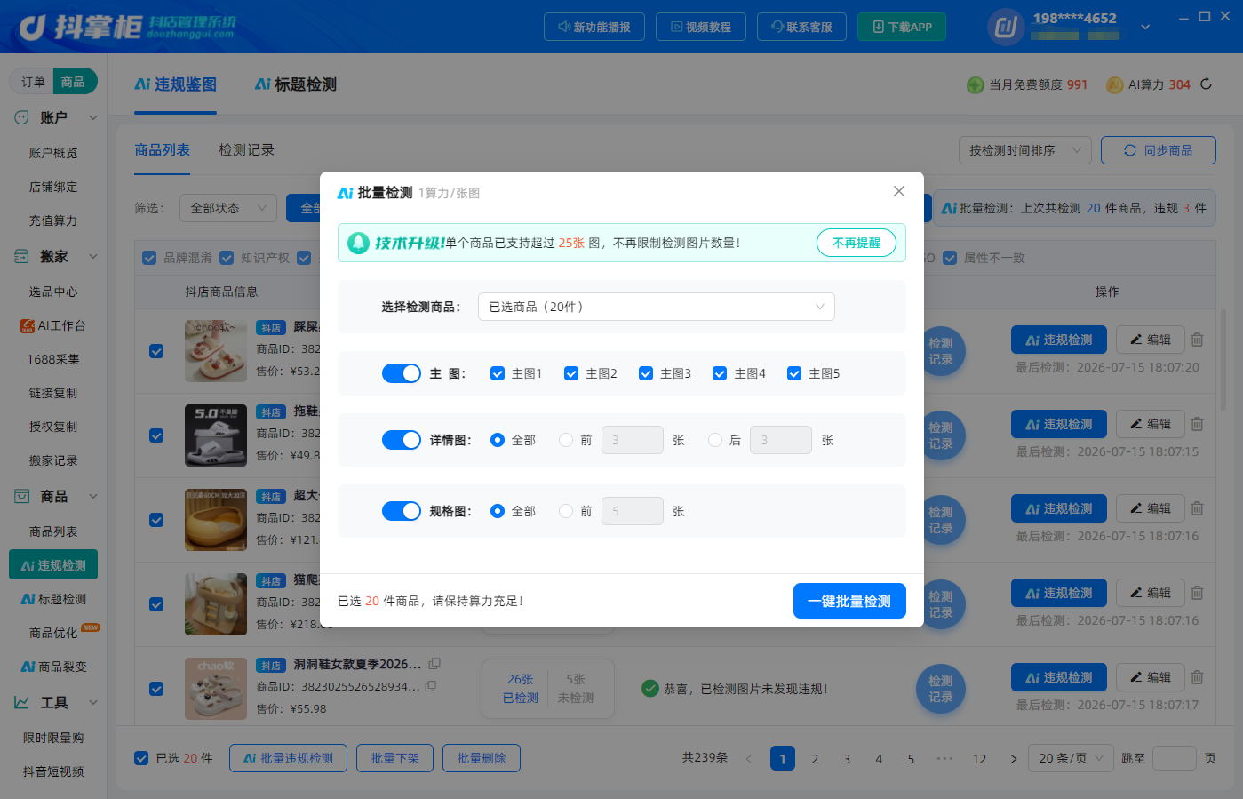The height and width of the screenshot is (799, 1243).
Task: Click the 跳至 page number field
Action: 1175,758
